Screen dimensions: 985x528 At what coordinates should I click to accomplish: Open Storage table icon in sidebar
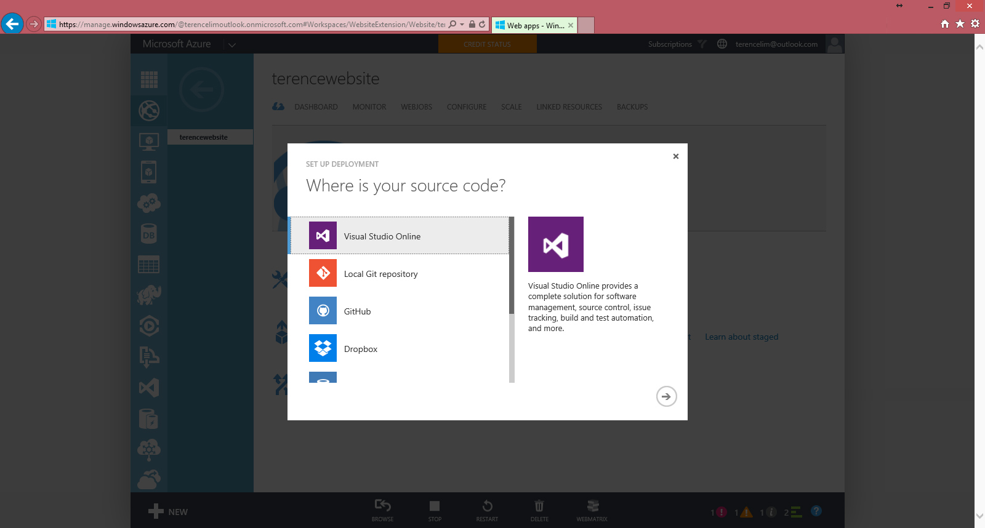pyautogui.click(x=149, y=265)
